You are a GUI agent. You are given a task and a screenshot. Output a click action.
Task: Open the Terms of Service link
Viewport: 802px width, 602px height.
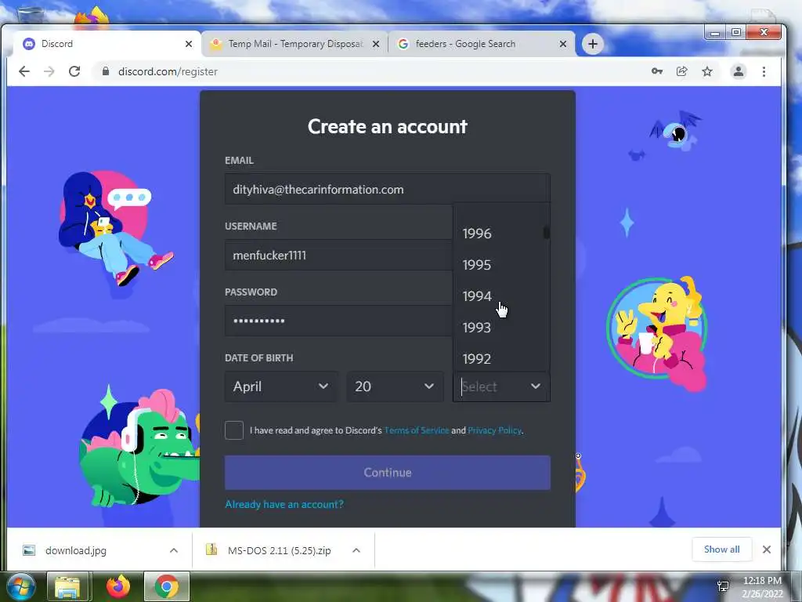417,430
